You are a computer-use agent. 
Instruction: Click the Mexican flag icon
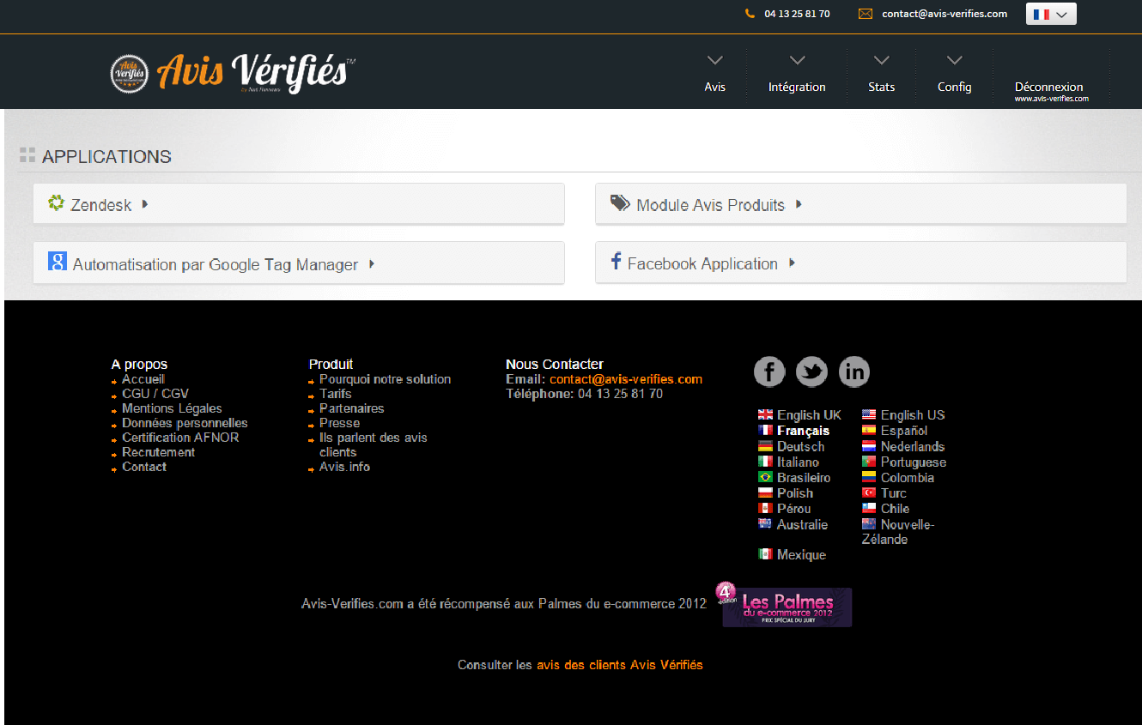[x=765, y=554]
